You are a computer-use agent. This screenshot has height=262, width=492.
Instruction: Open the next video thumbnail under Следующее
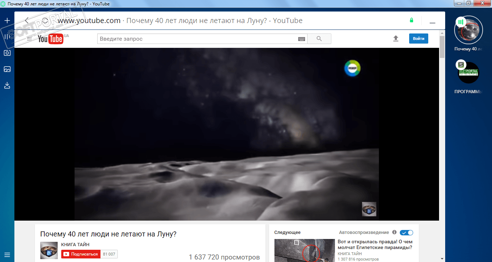coord(305,250)
